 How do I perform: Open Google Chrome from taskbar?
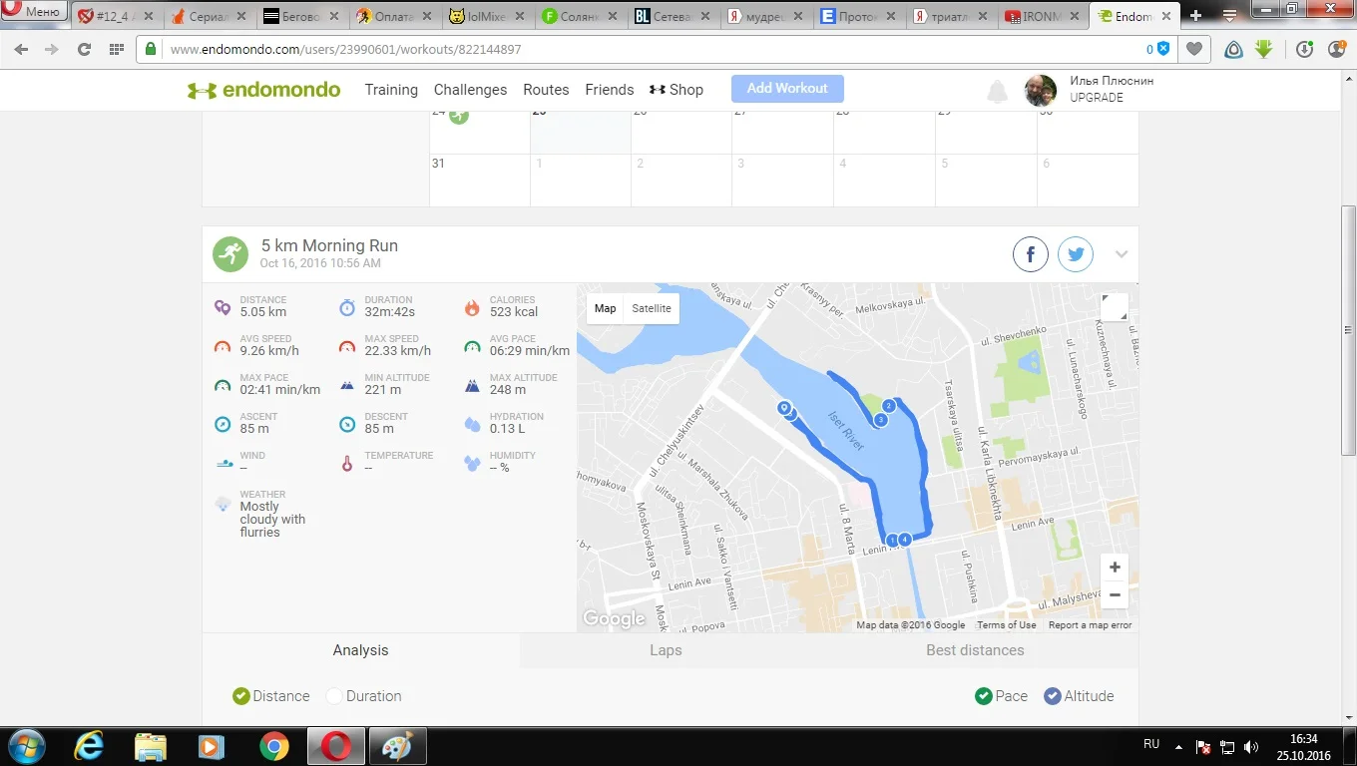point(274,746)
